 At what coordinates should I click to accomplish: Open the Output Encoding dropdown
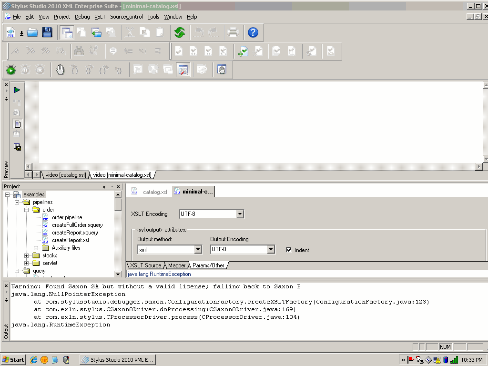[271, 249]
